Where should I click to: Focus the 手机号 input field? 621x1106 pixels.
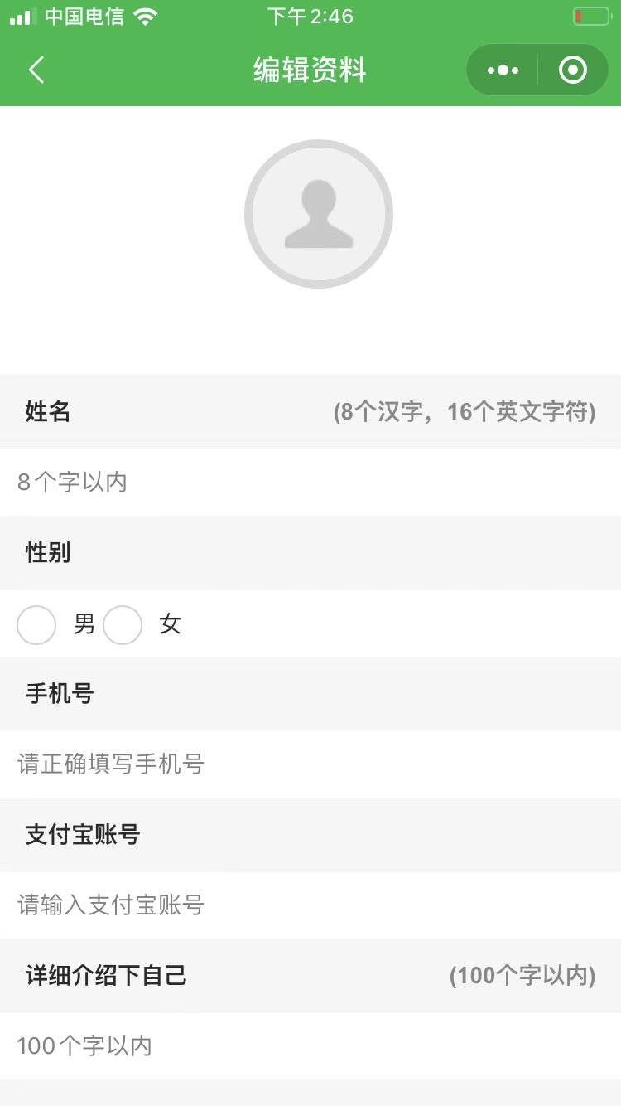(x=310, y=764)
